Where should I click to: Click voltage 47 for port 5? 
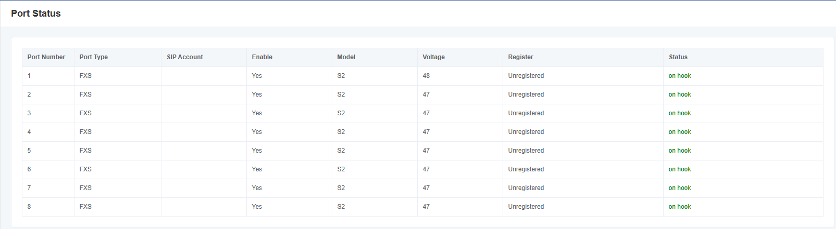coord(427,151)
